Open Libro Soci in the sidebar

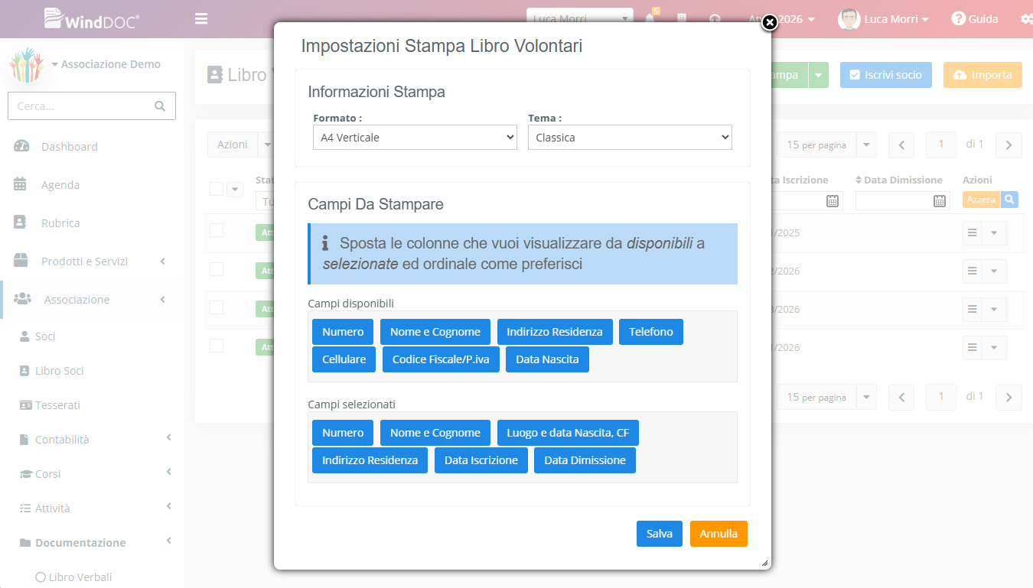coord(59,371)
